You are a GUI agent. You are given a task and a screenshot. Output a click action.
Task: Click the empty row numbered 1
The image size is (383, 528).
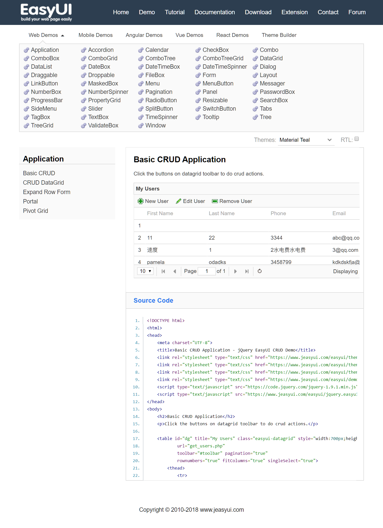pyautogui.click(x=247, y=226)
